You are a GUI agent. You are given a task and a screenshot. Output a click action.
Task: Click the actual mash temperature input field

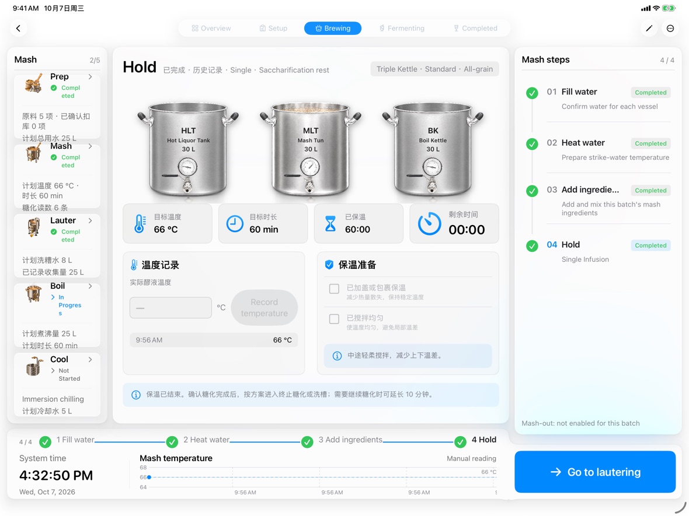click(170, 308)
